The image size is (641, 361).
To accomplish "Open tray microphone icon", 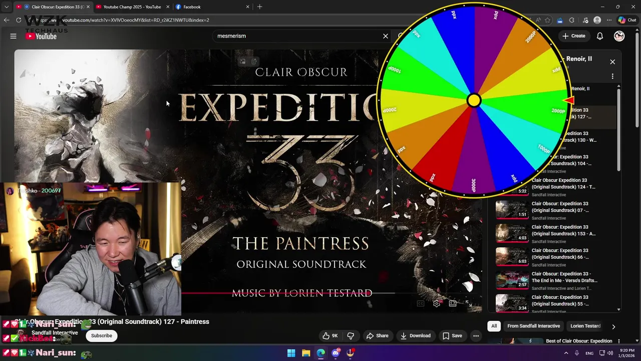I will point(577,353).
